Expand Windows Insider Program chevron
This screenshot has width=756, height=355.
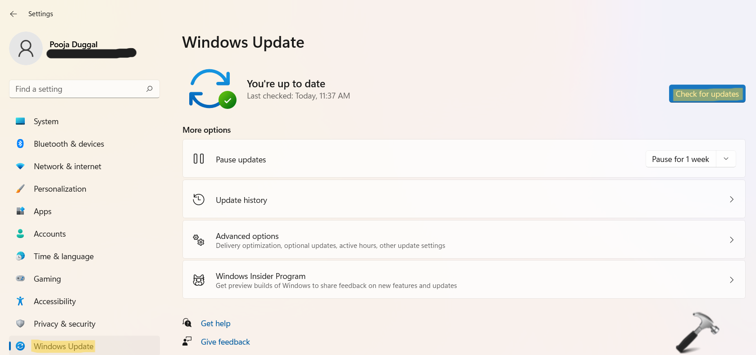point(731,280)
